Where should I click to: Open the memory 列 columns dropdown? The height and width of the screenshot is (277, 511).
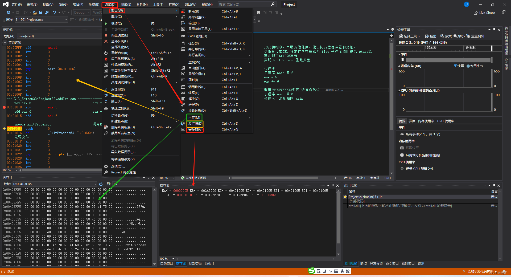(x=153, y=184)
